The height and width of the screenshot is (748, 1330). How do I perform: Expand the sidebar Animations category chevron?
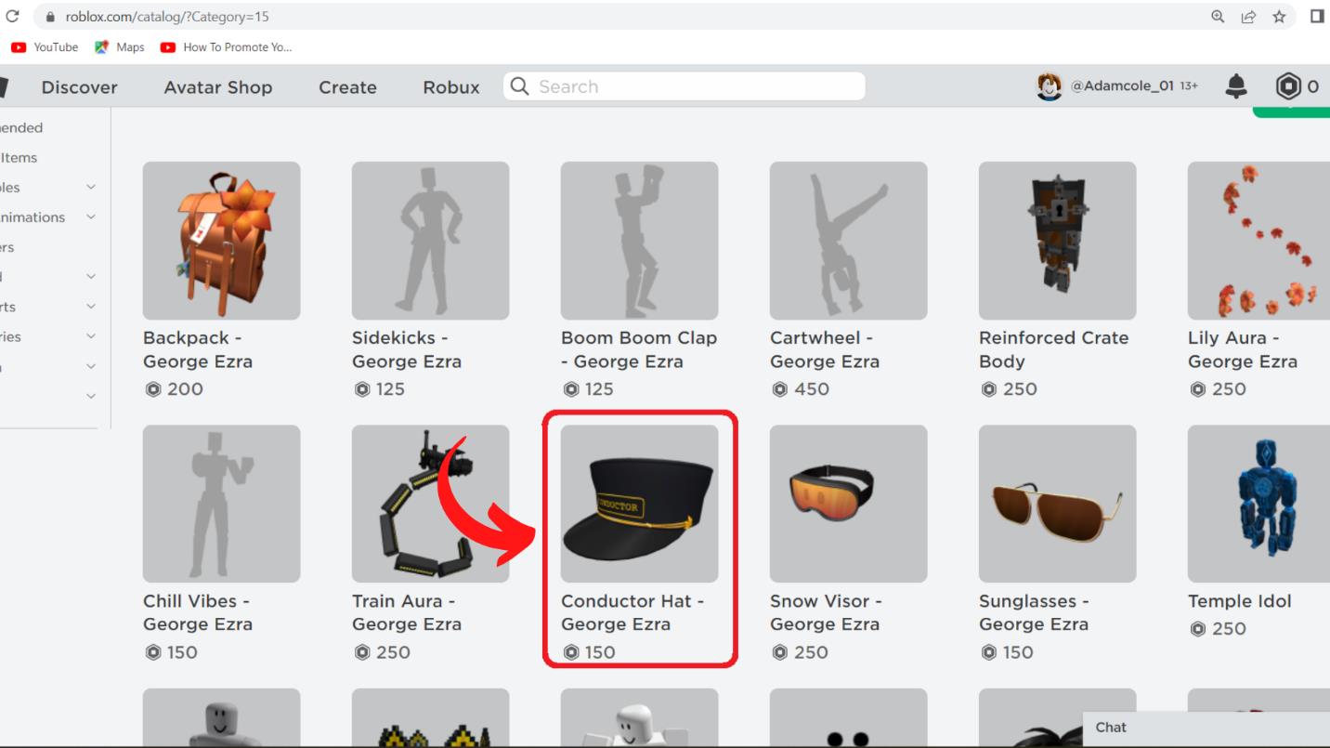tap(91, 217)
